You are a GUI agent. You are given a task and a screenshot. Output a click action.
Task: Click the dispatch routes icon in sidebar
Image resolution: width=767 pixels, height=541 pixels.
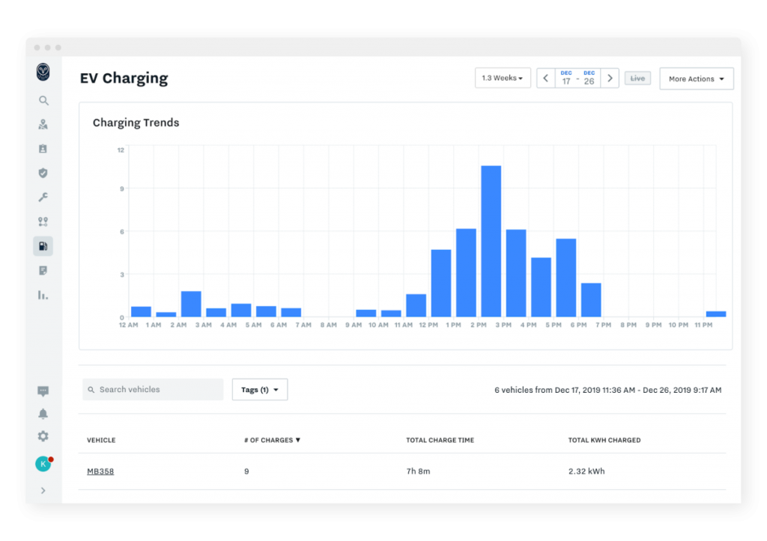point(43,221)
